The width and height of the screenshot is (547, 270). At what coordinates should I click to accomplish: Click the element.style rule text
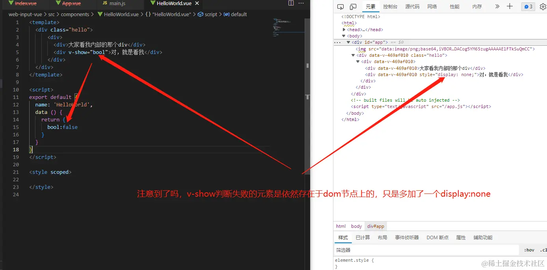(x=354, y=260)
